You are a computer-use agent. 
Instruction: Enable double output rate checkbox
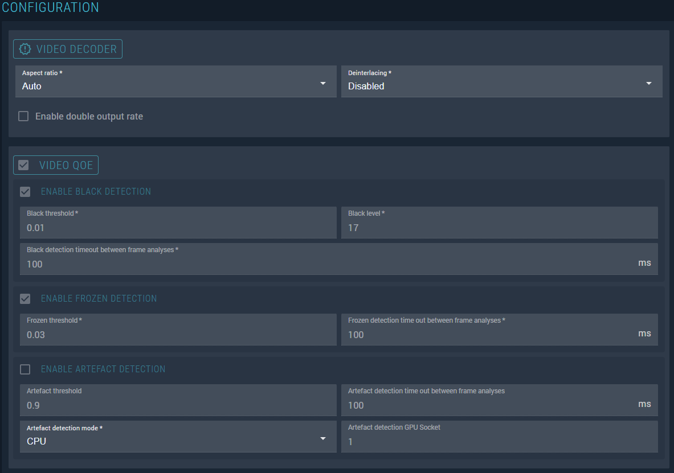coord(23,116)
